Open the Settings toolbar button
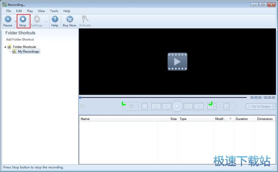278x172 pixels. tap(37, 21)
